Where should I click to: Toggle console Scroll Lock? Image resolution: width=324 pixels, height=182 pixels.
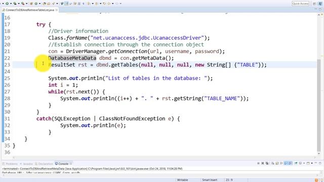[x=277, y=163]
